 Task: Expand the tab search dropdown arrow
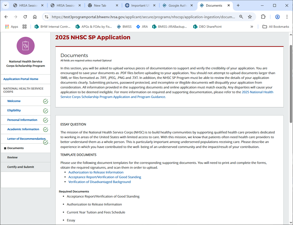coord(6,5)
